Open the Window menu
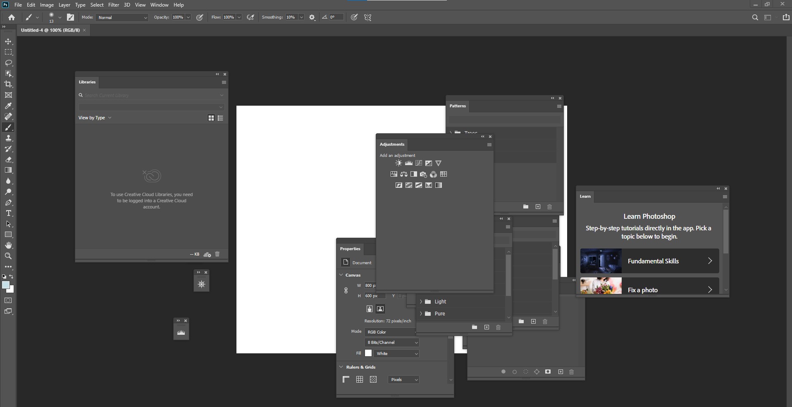This screenshot has height=407, width=792. point(159,5)
